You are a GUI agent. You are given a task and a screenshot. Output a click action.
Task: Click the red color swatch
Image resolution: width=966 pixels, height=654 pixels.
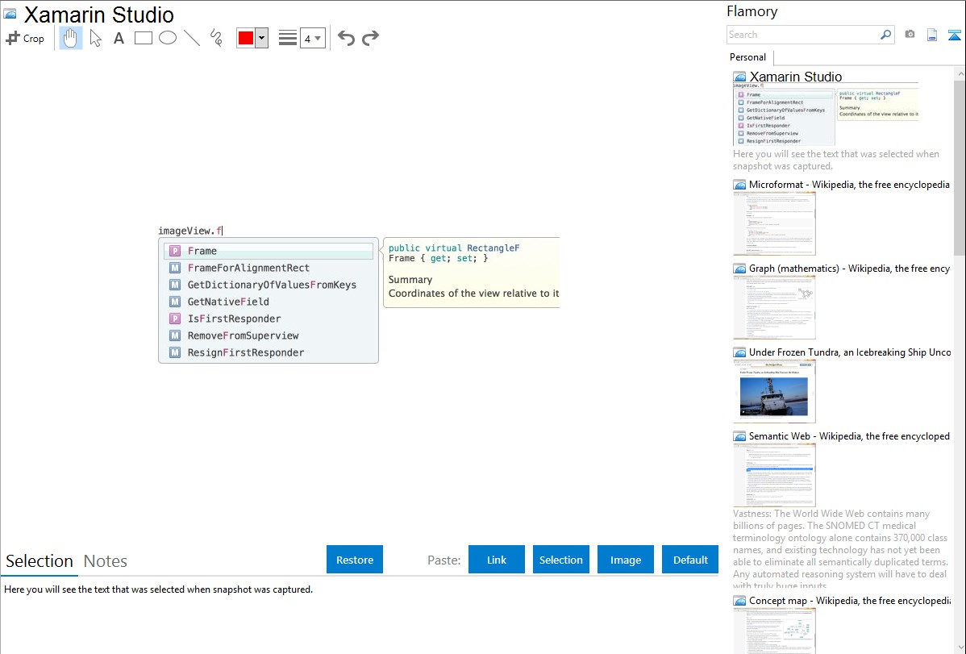pos(246,38)
